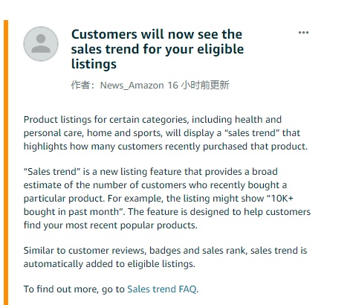Screen dimensions: 353x305
Task: Click the orange highlight bar at left
Action: (6, 162)
